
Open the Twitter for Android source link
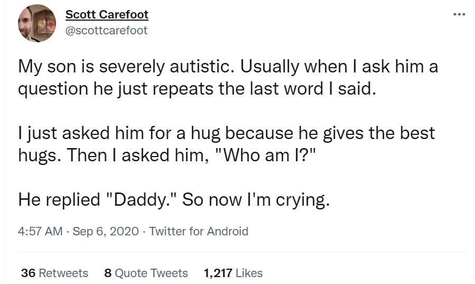[x=199, y=231]
